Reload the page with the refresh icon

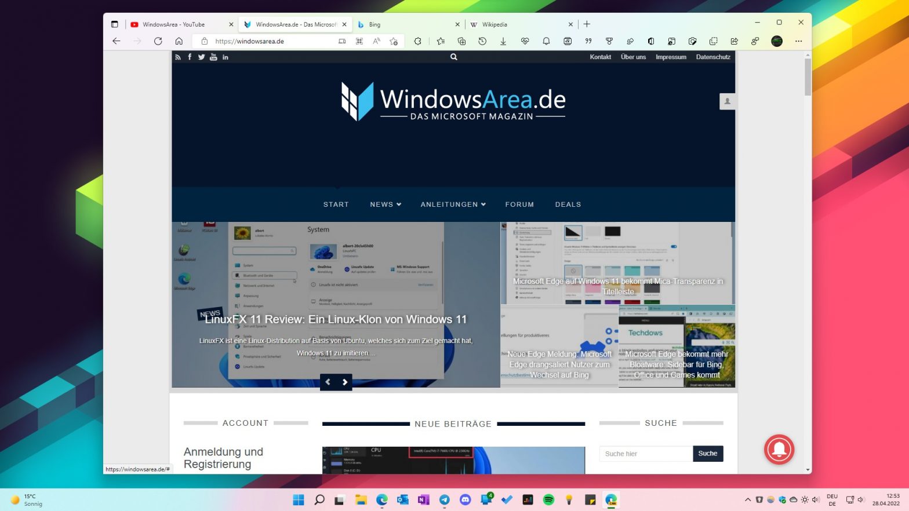[158, 41]
